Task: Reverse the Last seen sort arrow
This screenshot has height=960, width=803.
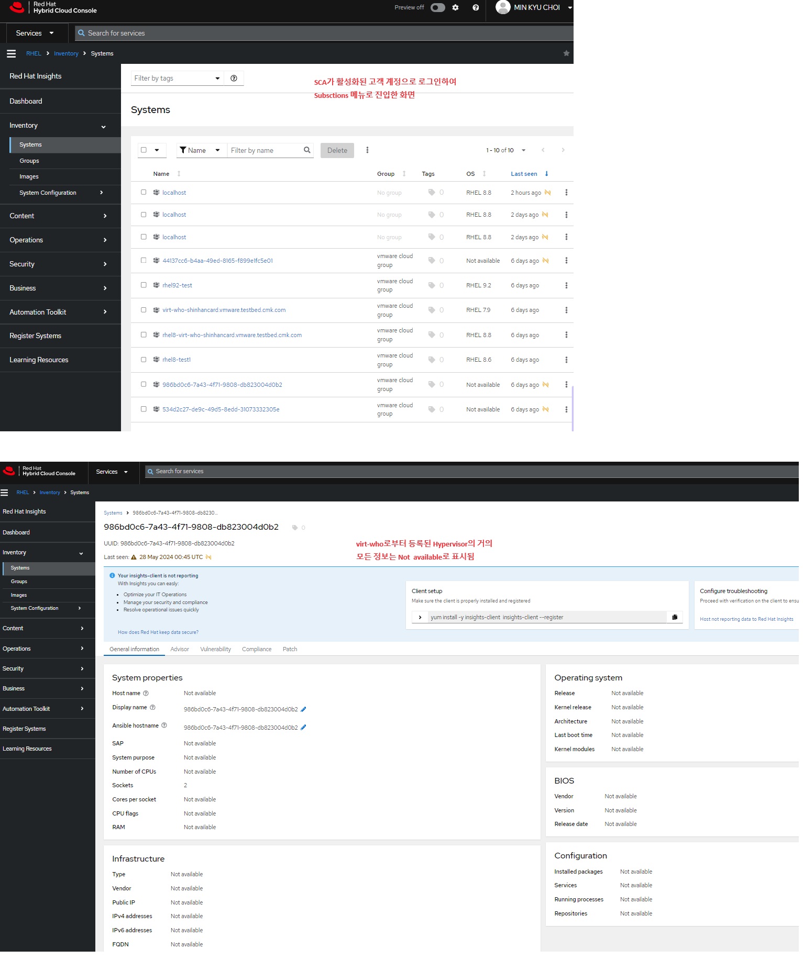Action: coord(546,174)
